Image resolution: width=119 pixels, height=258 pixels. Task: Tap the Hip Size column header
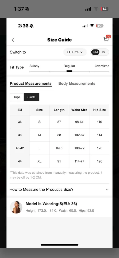[x=99, y=110]
